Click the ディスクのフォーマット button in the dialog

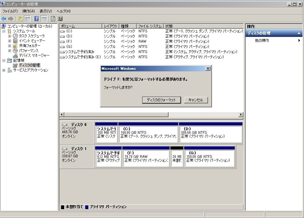161,100
